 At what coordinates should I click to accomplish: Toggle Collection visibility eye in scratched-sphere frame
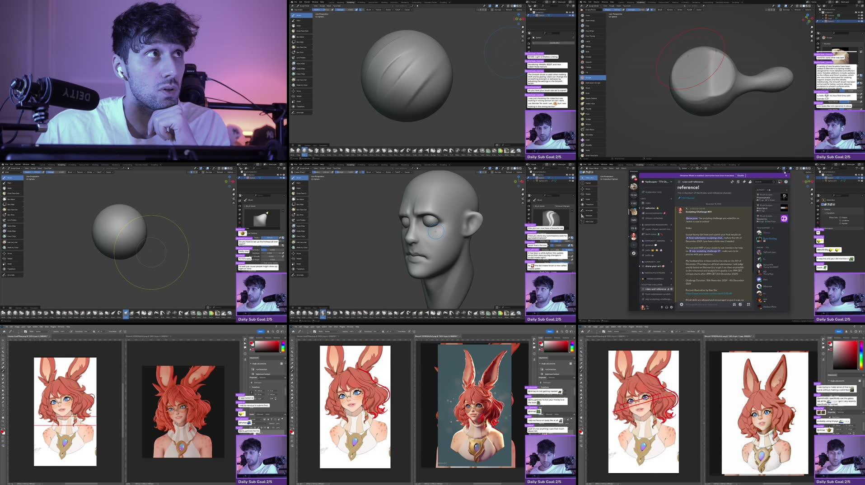570,12
